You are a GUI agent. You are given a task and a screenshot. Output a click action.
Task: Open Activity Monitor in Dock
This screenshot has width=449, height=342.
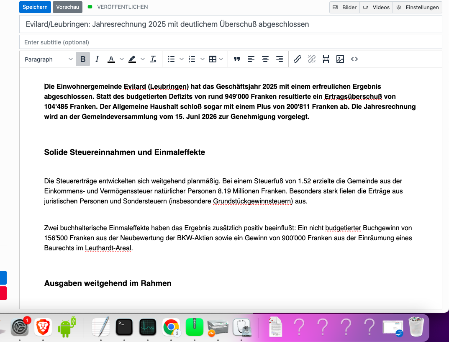(148, 327)
